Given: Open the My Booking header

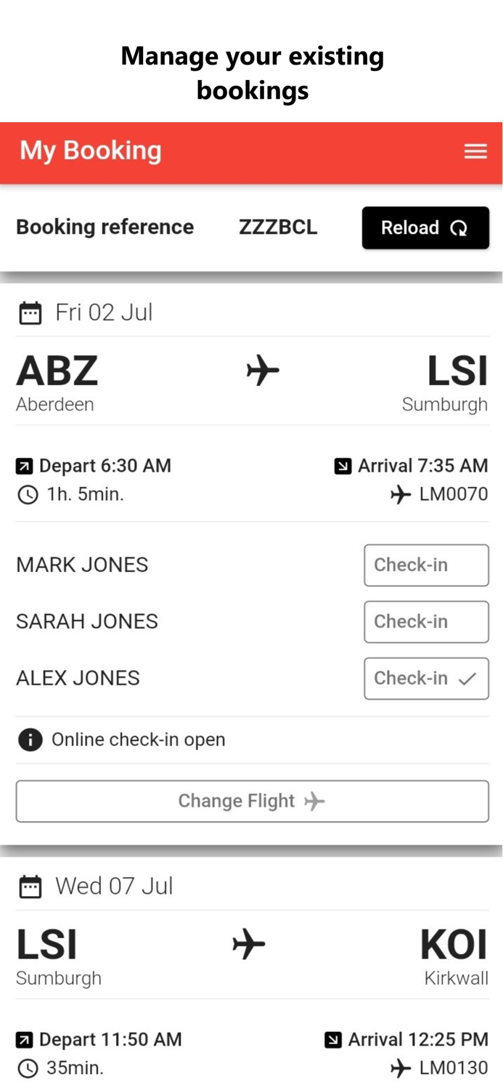Looking at the screenshot, I should [89, 151].
